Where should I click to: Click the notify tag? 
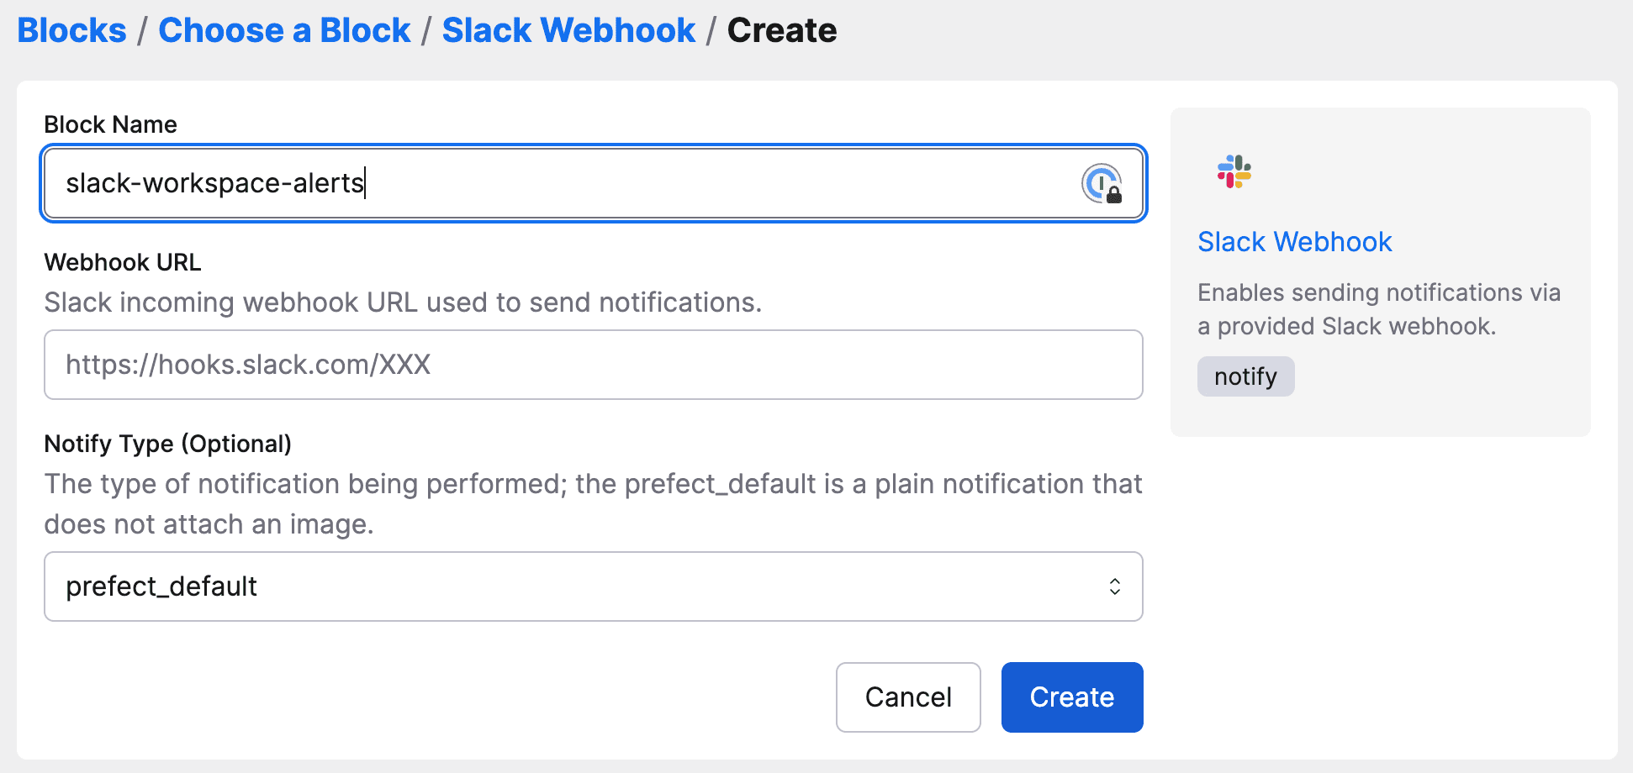pyautogui.click(x=1245, y=376)
